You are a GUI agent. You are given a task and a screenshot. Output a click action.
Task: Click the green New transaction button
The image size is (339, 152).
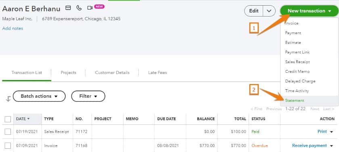310,11
